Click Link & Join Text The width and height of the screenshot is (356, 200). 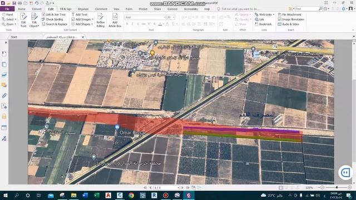(53, 14)
